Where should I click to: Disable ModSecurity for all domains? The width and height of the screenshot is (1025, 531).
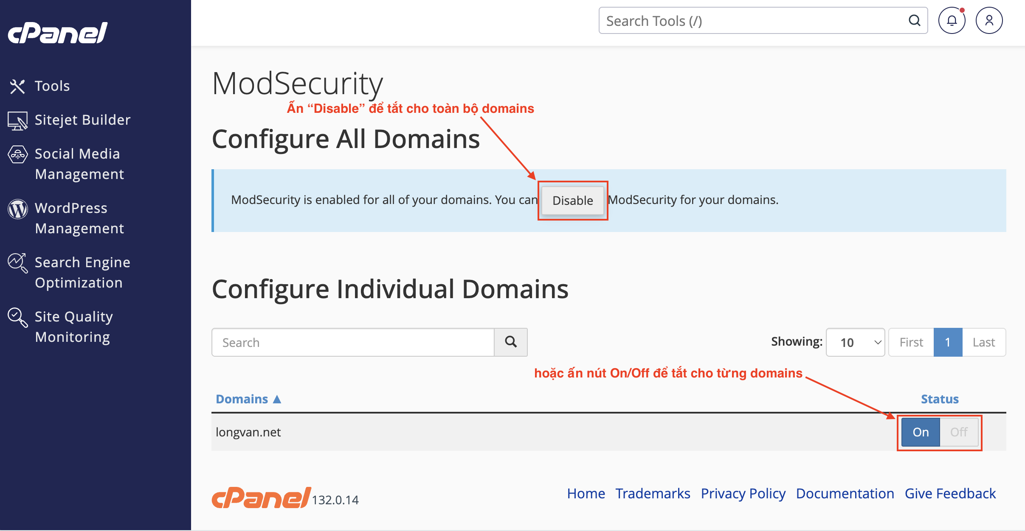tap(572, 201)
